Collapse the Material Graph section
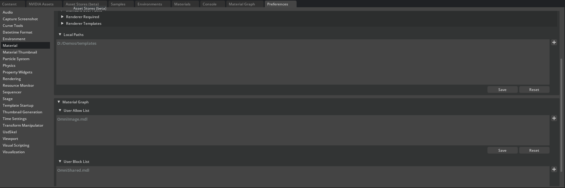 (x=59, y=102)
